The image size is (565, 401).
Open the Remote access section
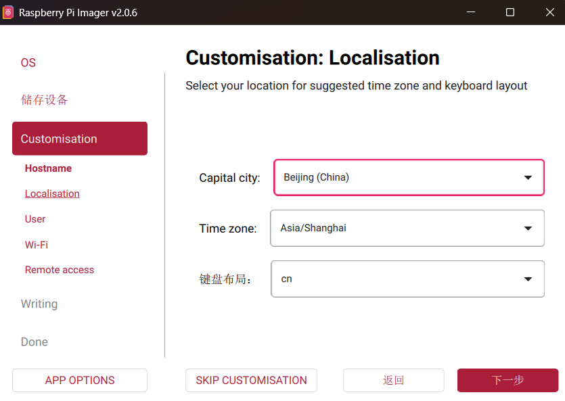[x=60, y=270]
